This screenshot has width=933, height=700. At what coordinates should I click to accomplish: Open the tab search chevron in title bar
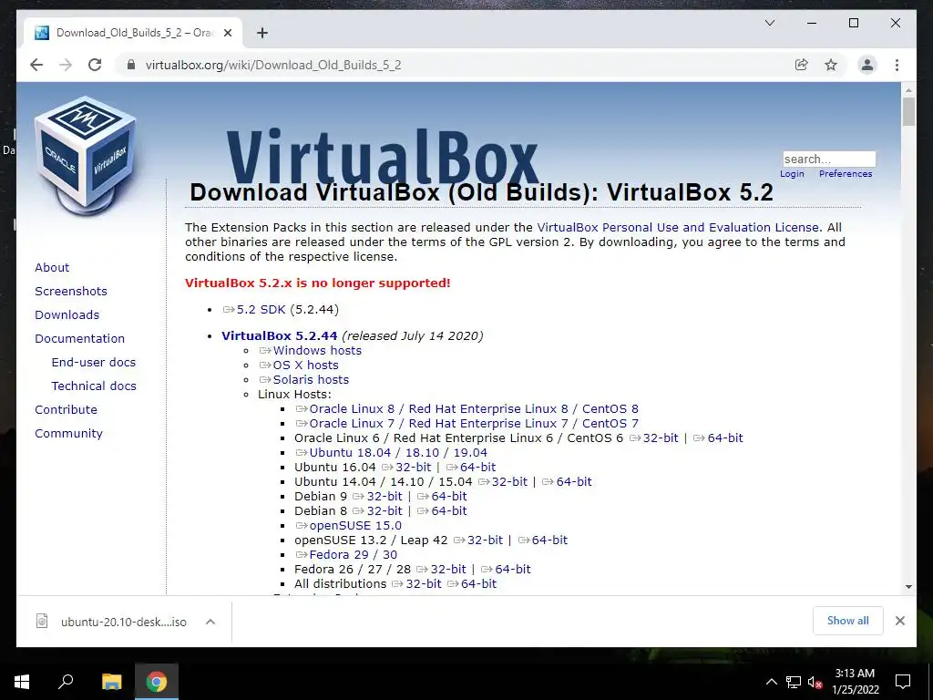coord(769,23)
